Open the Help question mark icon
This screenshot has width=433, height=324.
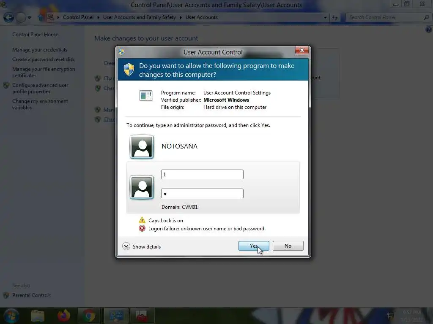coord(429,30)
